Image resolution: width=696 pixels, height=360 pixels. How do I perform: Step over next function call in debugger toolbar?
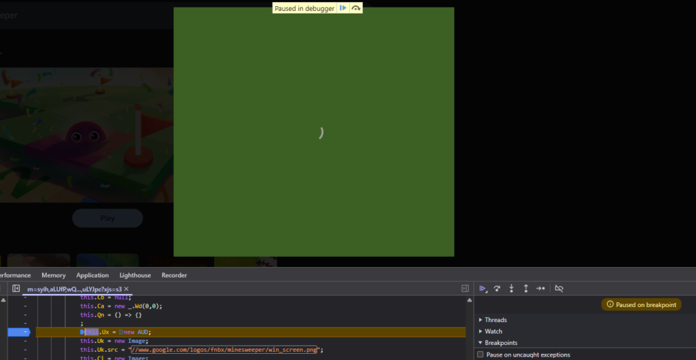point(497,289)
